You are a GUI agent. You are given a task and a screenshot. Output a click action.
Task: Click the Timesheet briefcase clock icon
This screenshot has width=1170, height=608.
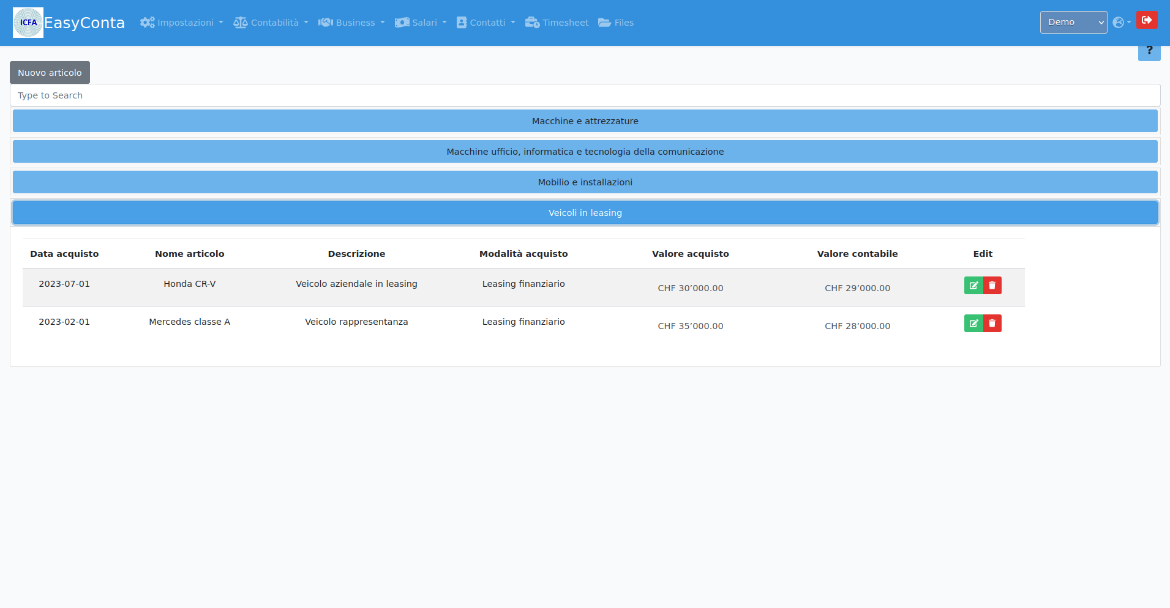pos(532,23)
